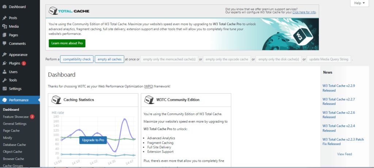Click the Upgrade to Pro button on chart
The width and height of the screenshot is (374, 168).
click(93, 140)
